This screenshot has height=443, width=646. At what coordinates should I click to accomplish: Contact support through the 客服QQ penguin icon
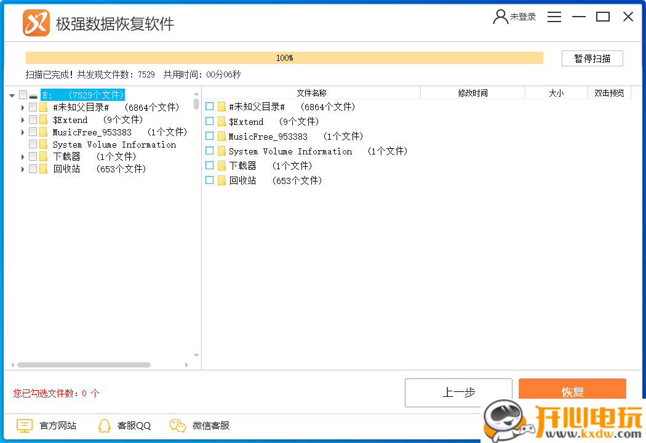tap(105, 425)
